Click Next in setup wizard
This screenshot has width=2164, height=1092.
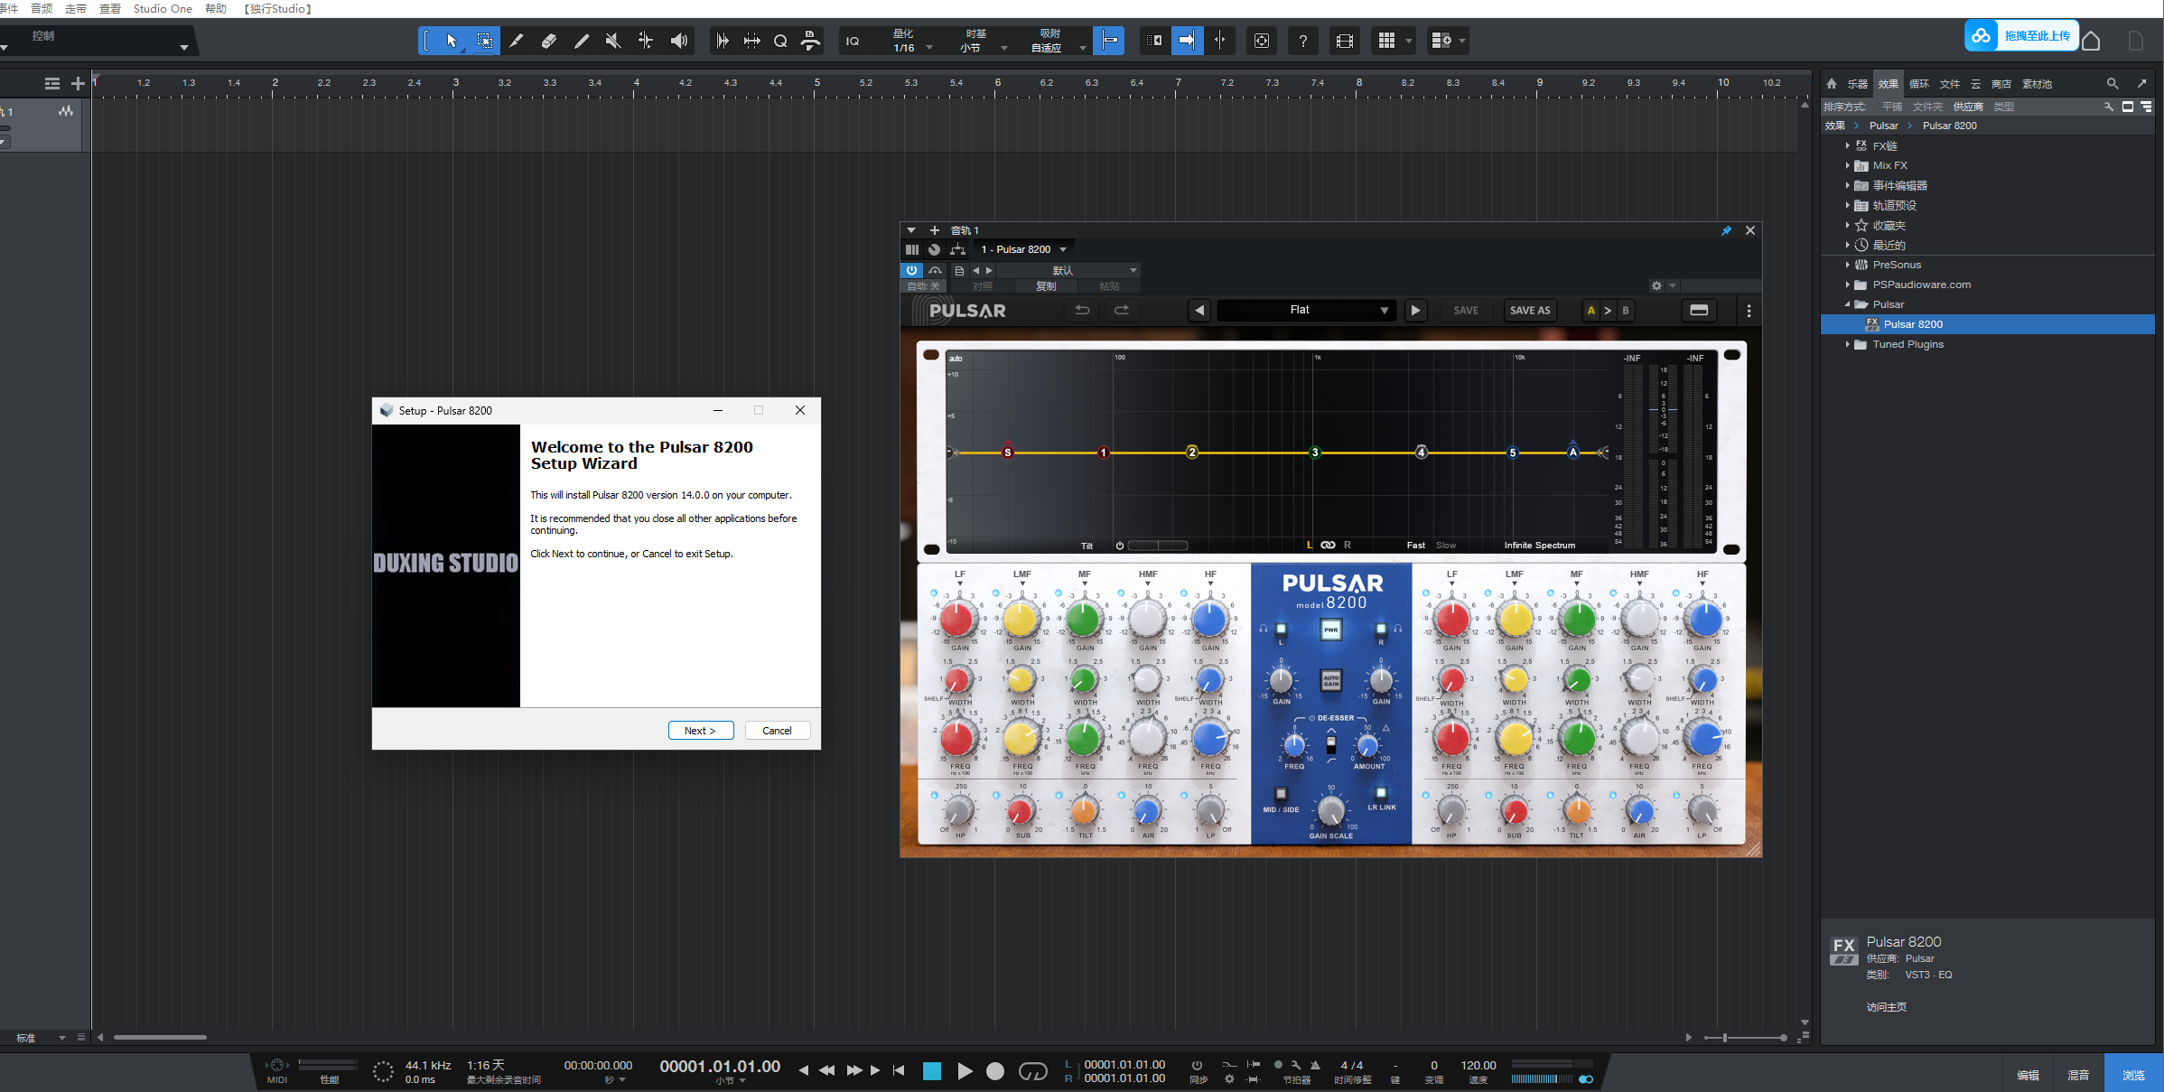[700, 731]
